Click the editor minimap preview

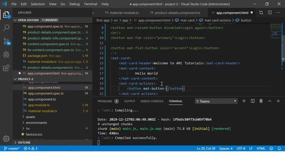pyautogui.click(x=276, y=31)
